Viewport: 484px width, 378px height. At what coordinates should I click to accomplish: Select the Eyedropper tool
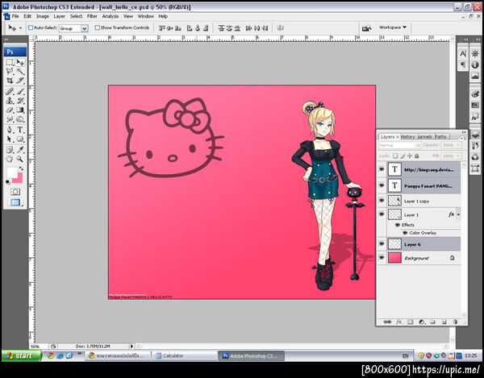(x=20, y=150)
